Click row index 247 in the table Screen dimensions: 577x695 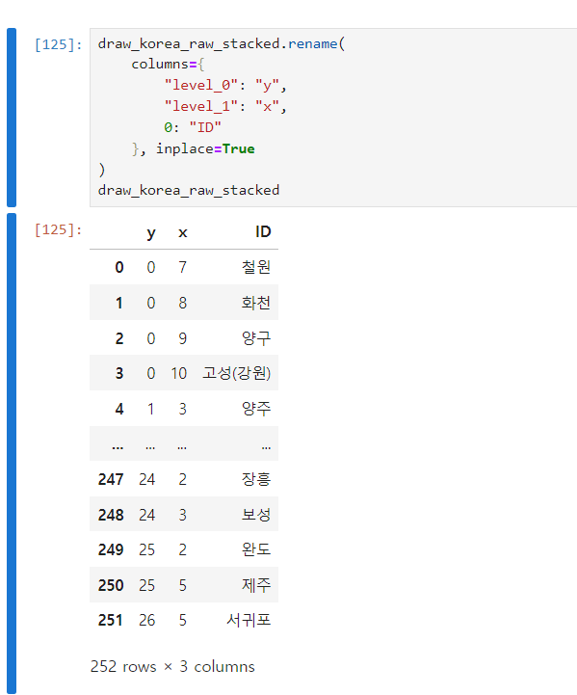111,479
